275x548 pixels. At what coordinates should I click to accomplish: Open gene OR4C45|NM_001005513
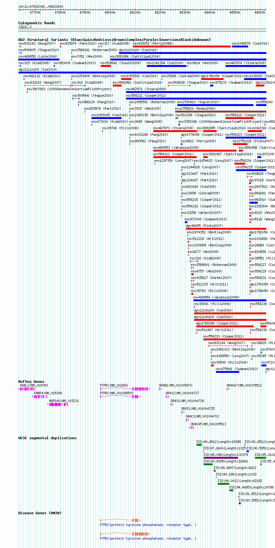[208, 424]
